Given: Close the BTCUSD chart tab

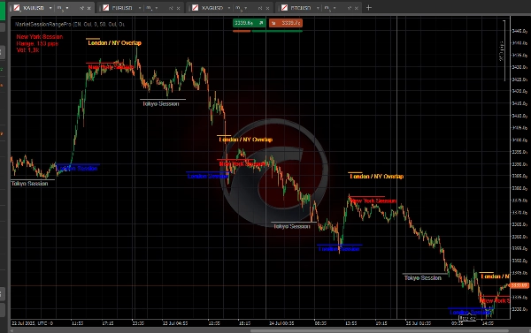Looking at the screenshot, I should (357, 8).
